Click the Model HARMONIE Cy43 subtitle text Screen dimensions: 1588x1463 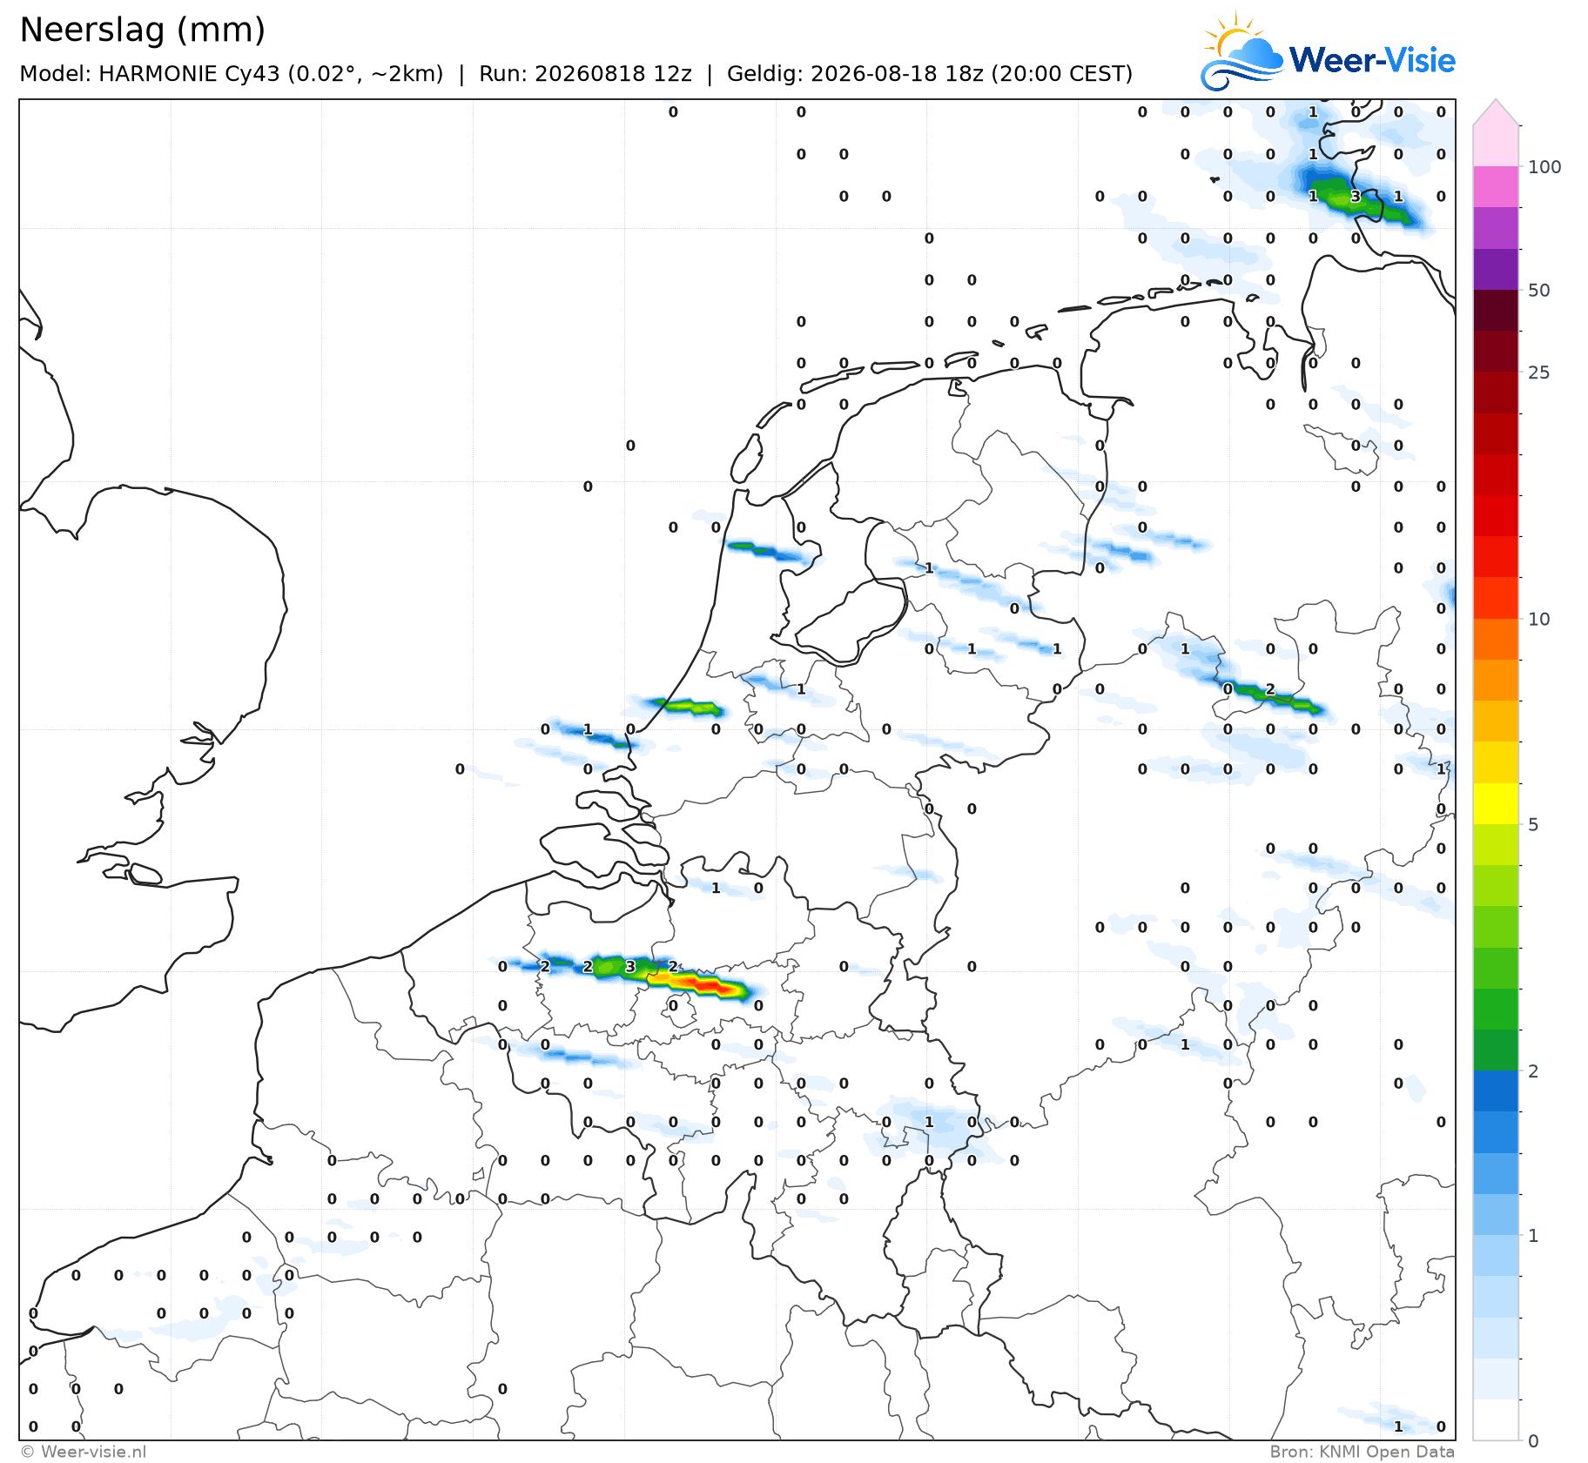click(x=232, y=74)
